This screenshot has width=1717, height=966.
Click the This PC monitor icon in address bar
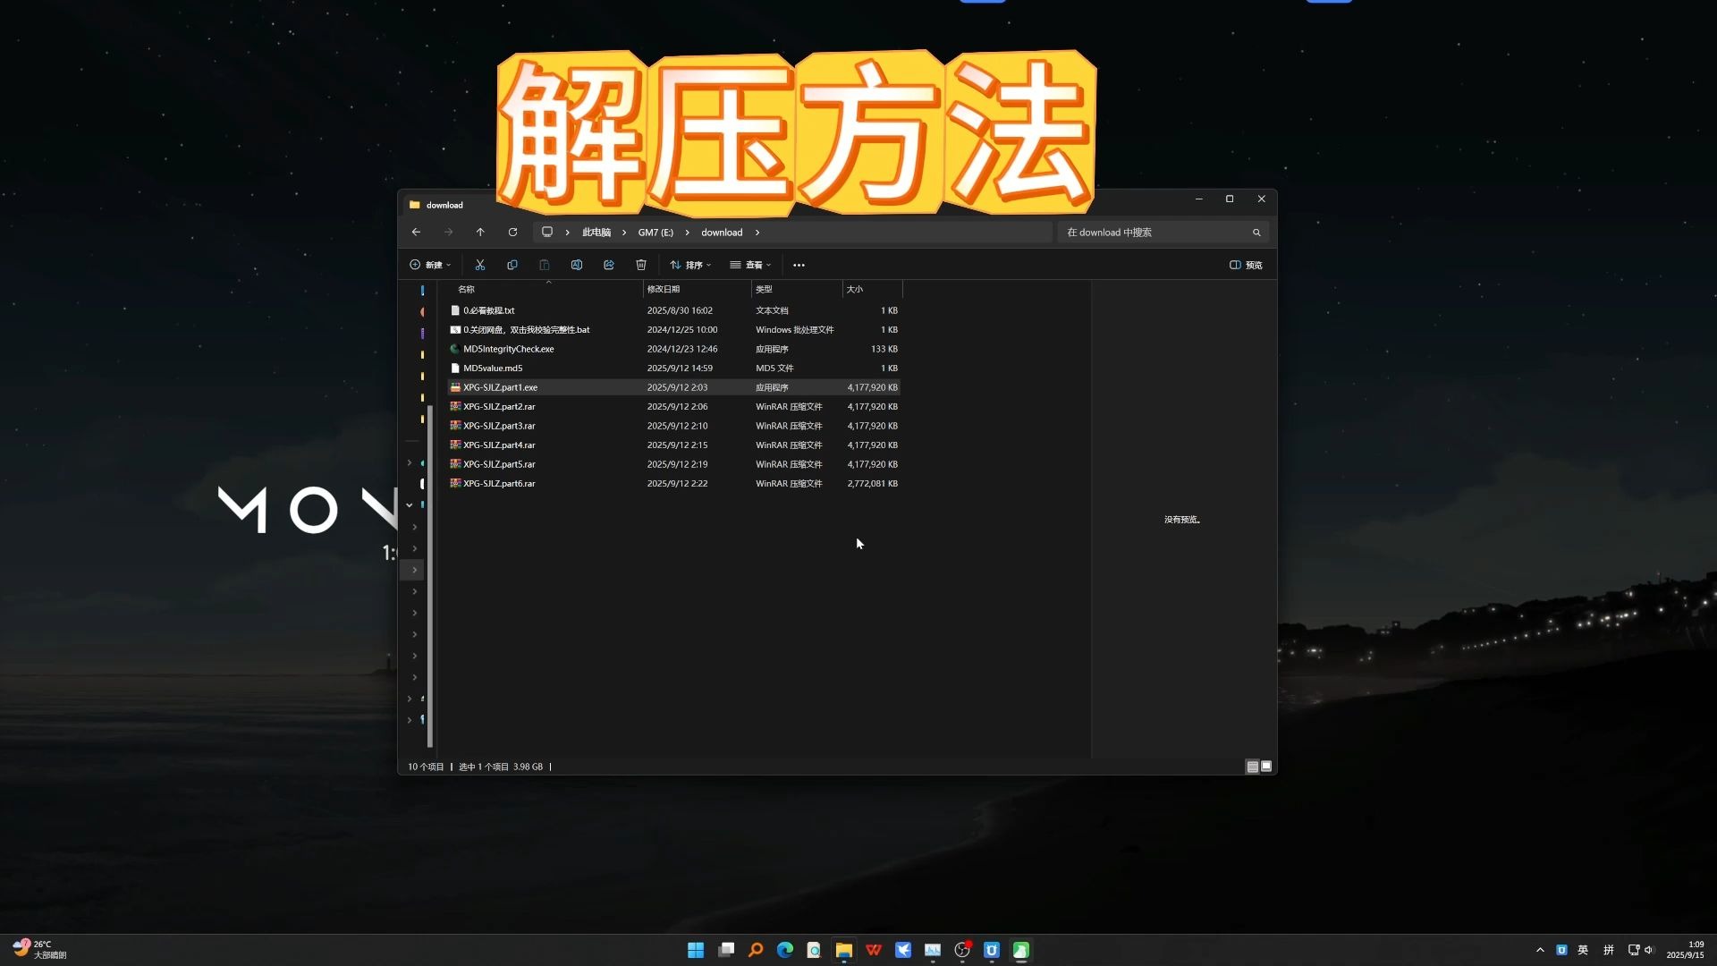(547, 233)
